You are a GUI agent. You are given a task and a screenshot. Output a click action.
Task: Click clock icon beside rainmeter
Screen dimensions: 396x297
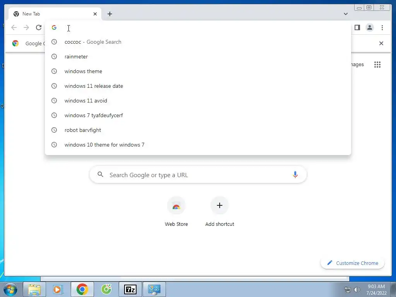[x=54, y=56]
